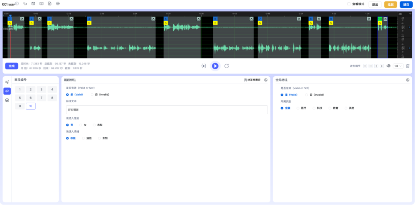Collapse the 画段标注 panel
Image resolution: width=415 pixels, height=205 pixels.
266,80
